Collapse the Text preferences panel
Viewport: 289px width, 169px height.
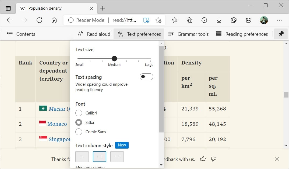[x=139, y=34]
